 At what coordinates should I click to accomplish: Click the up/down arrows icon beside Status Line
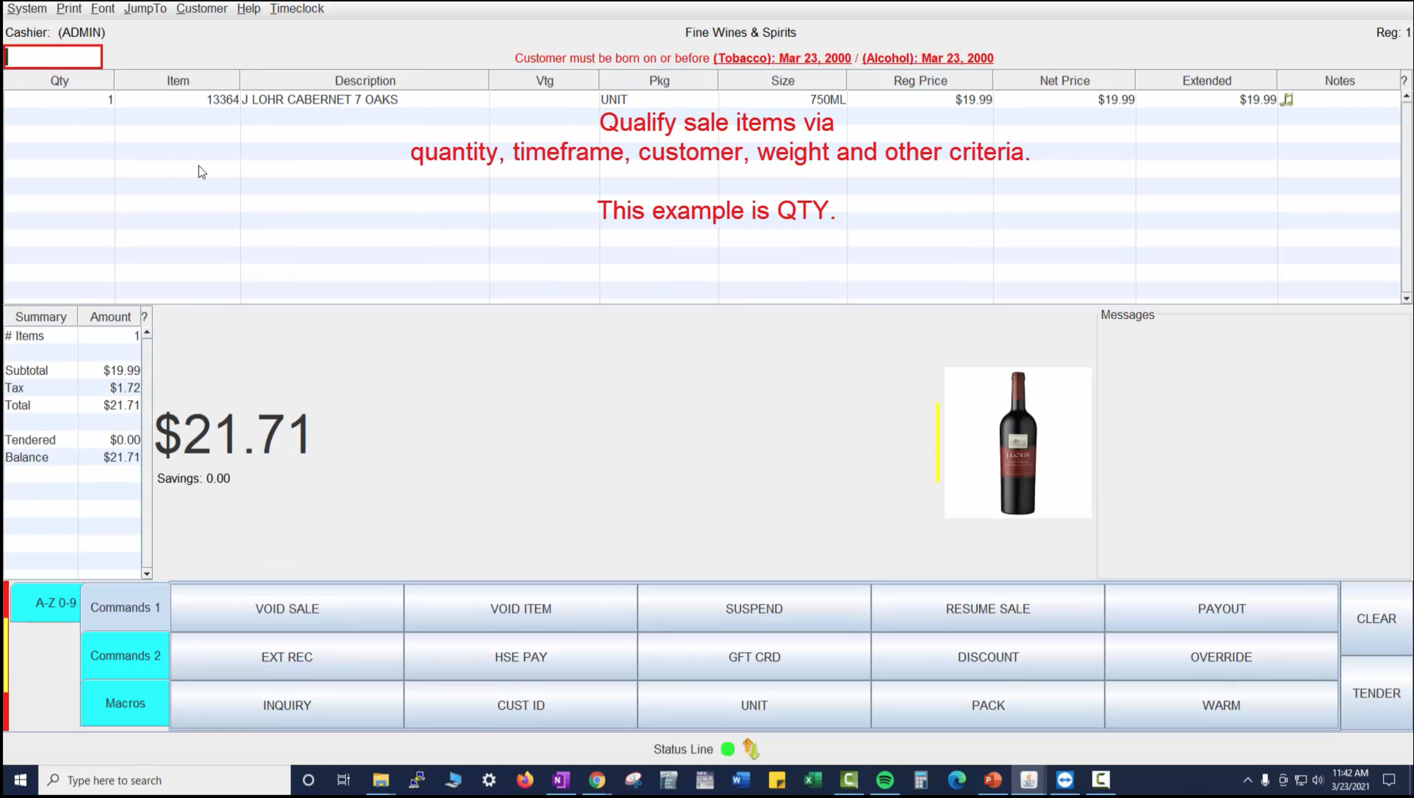tap(750, 748)
